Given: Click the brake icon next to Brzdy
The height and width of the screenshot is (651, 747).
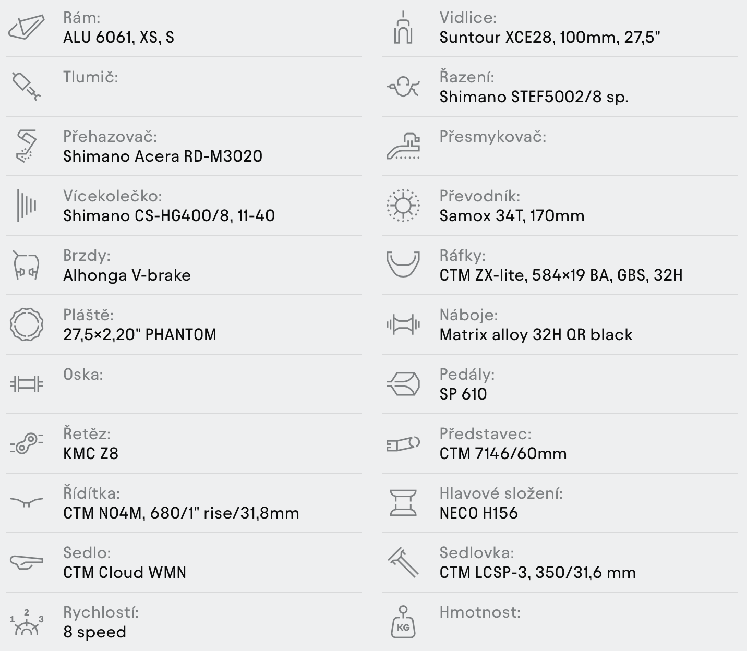Looking at the screenshot, I should click(x=26, y=265).
